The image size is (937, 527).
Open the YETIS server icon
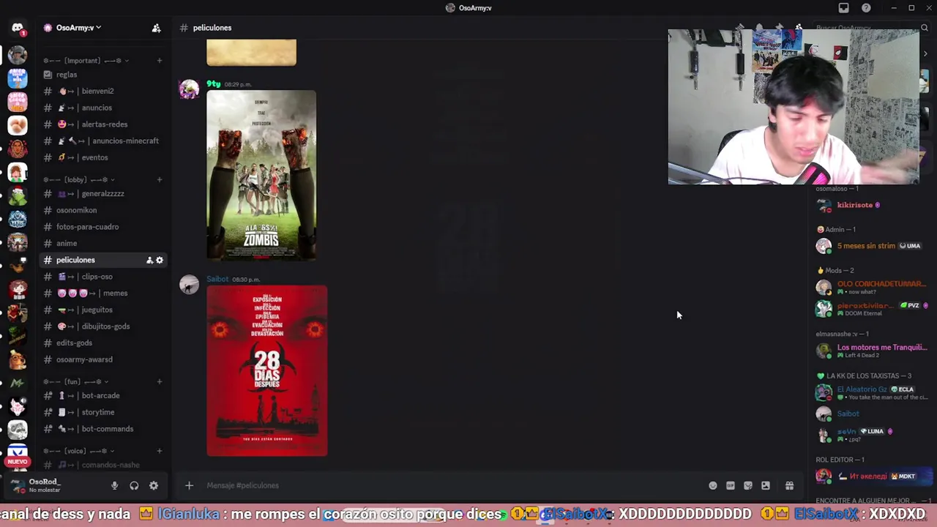pyautogui.click(x=18, y=220)
